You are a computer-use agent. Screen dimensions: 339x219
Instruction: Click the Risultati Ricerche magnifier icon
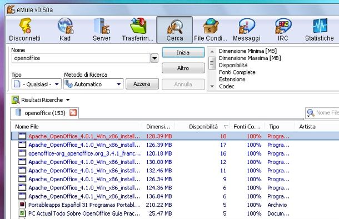[x=16, y=100]
